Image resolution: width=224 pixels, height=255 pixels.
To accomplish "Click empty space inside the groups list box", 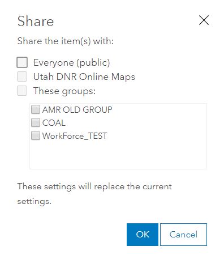I will click(118, 155).
